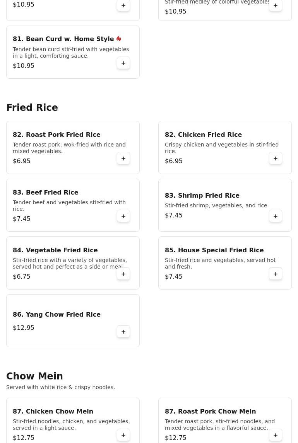Add Roast Pork Chow Mein to cart
298x443 pixels.
click(x=276, y=435)
